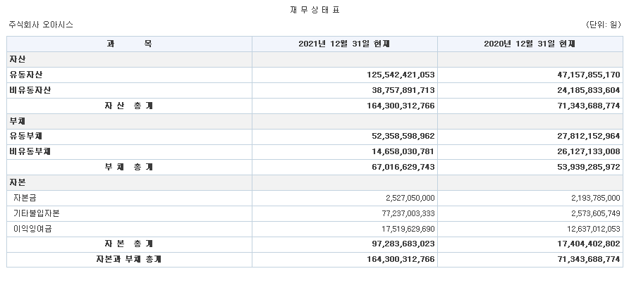Click the 기타불입자본 row label
The height and width of the screenshot is (283, 629).
coord(37,213)
